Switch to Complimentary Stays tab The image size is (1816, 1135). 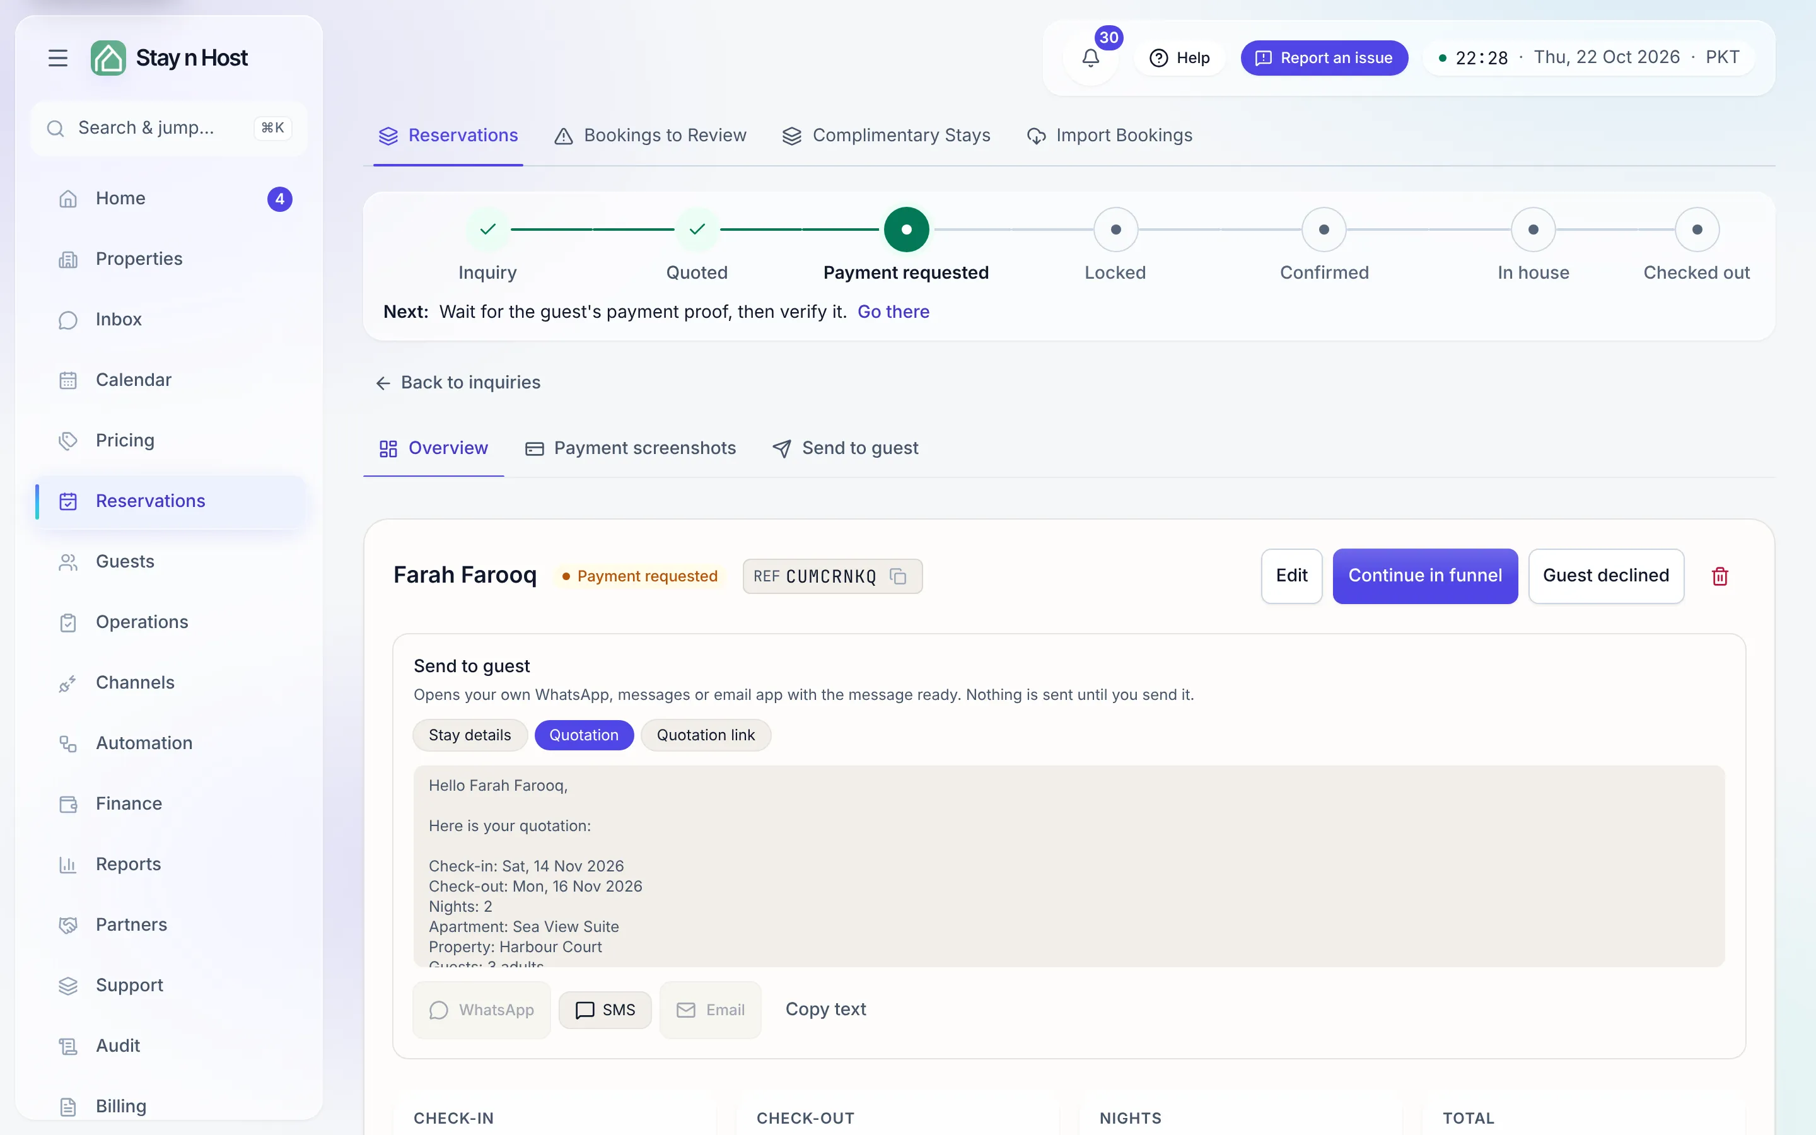click(886, 135)
